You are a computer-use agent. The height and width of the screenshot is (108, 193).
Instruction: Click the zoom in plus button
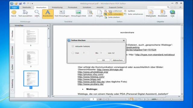tap(181, 99)
